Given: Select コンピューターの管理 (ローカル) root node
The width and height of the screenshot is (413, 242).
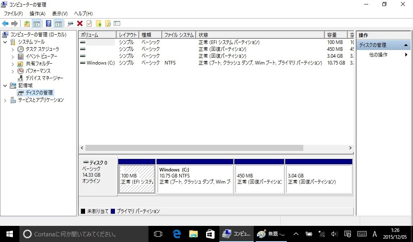Looking at the screenshot, I should (38, 35).
